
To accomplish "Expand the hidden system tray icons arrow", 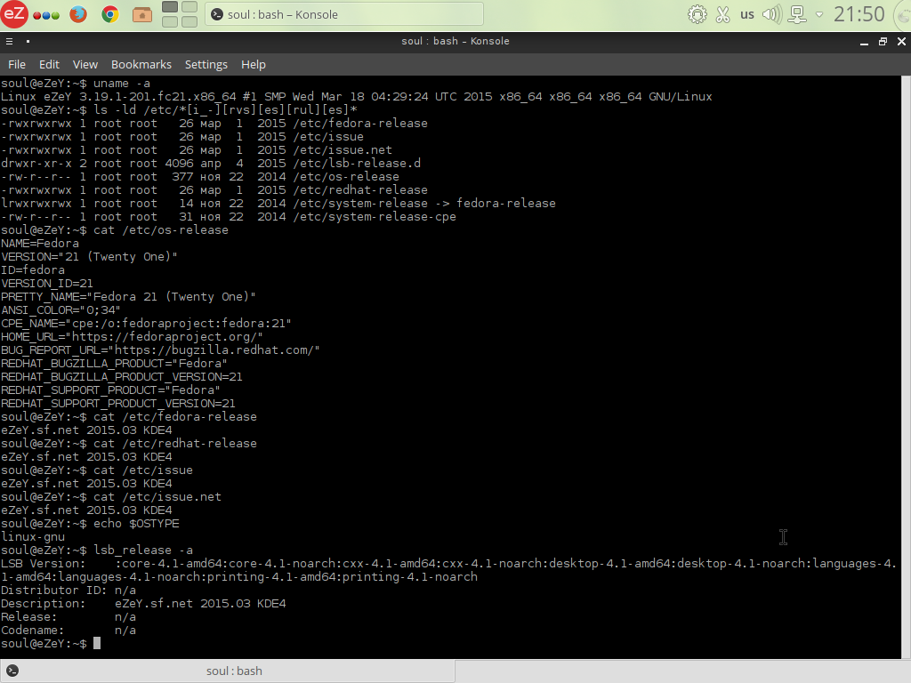I will tap(819, 14).
